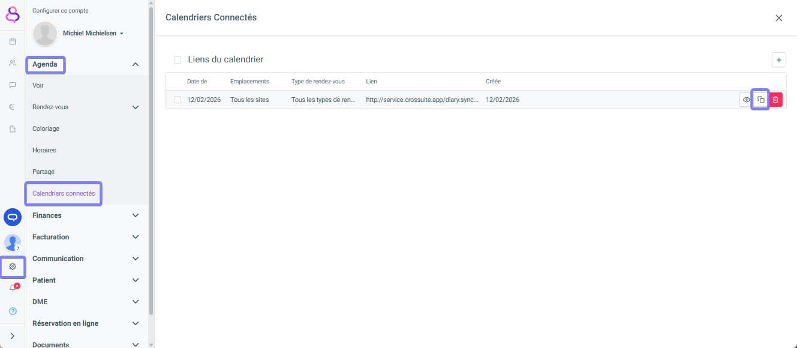Viewport: 797px width, 348px height.
Task: Open the Partage settings link
Action: click(x=43, y=172)
